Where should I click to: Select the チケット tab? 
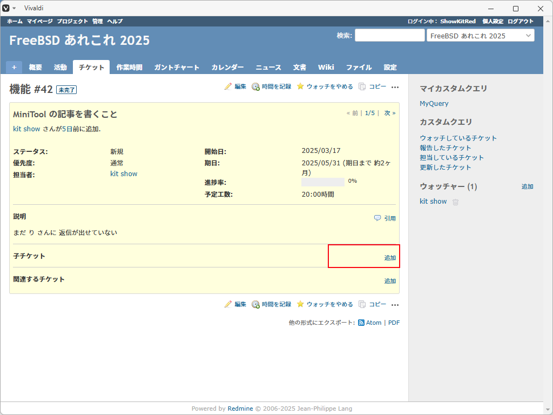91,67
